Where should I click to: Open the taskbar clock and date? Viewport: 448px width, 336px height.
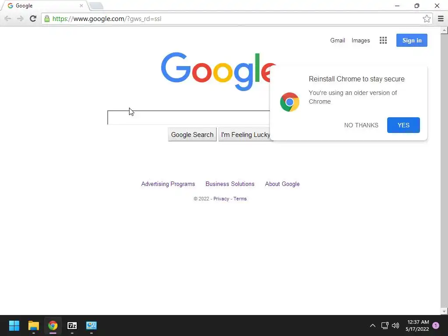tap(417, 325)
